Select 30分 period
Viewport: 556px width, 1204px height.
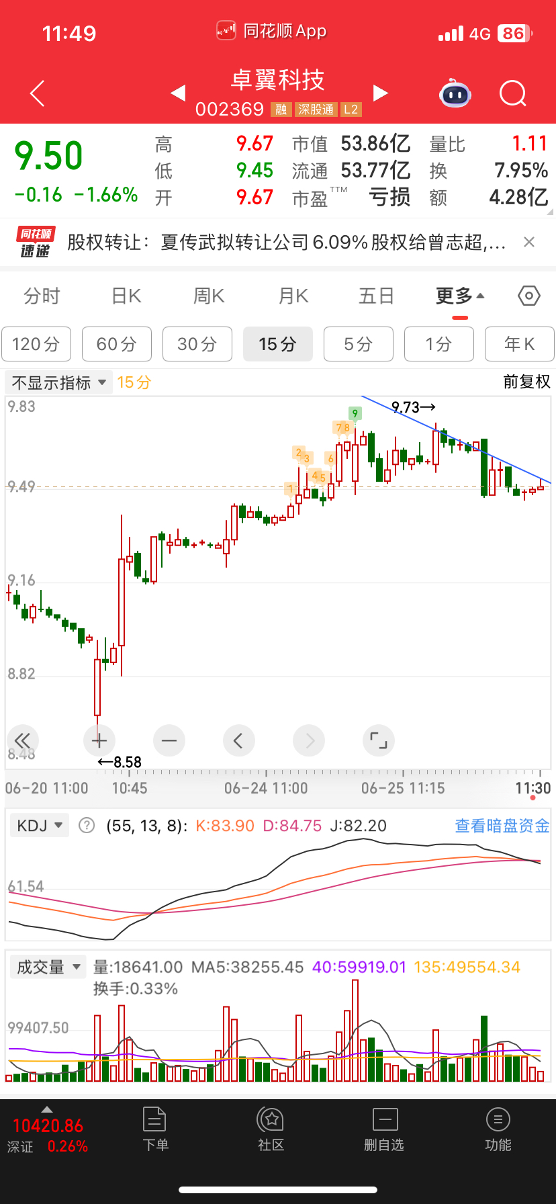pos(197,344)
